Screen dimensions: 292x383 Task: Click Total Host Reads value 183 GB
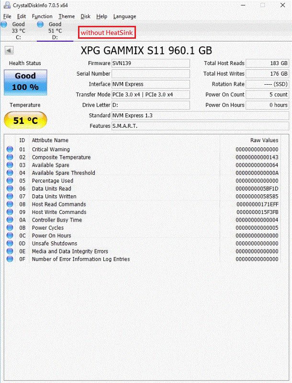[x=267, y=63]
